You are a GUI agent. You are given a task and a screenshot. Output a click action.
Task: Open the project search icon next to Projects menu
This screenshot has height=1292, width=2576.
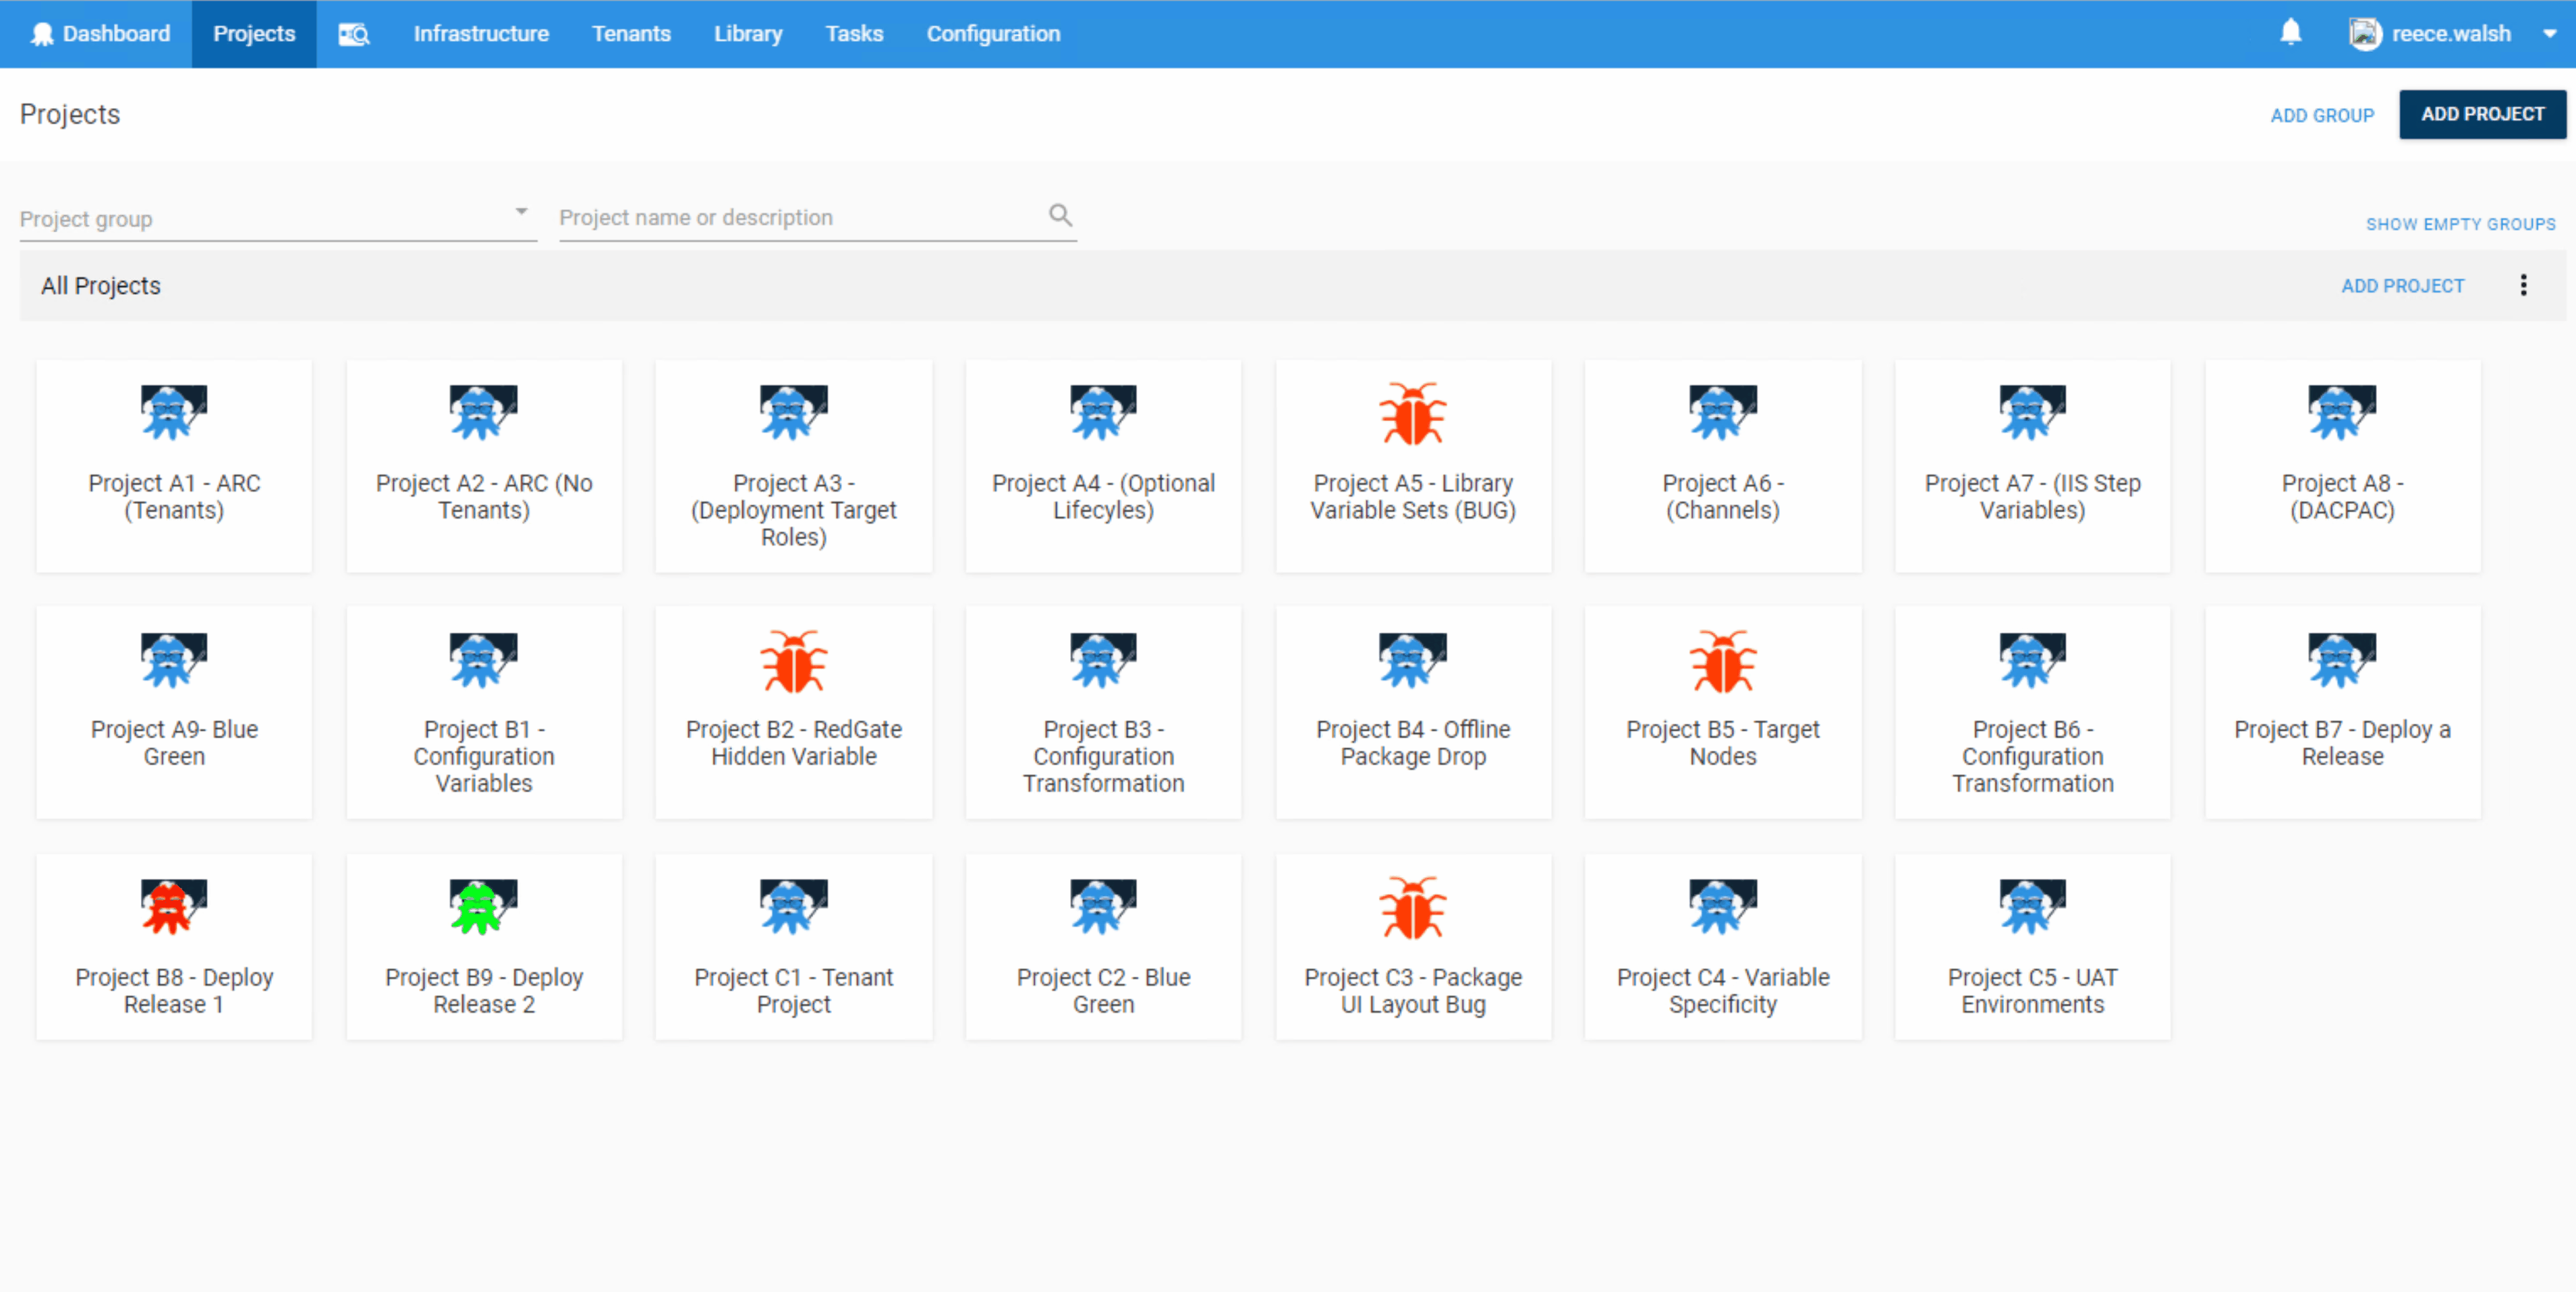[354, 34]
